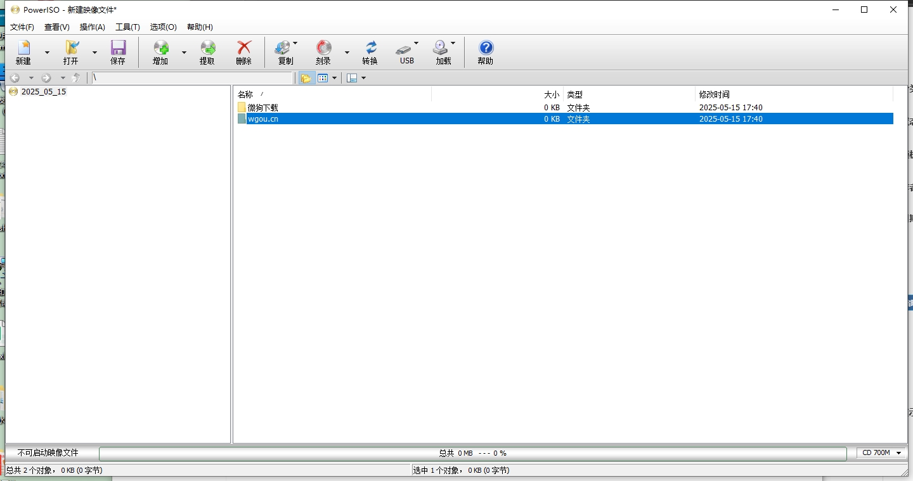Click the panel layout icon
This screenshot has height=481, width=913.
click(x=353, y=78)
